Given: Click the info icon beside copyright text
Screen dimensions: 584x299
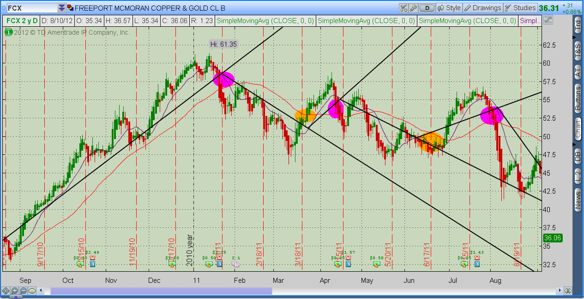Looking at the screenshot, I should pyautogui.click(x=8, y=32).
